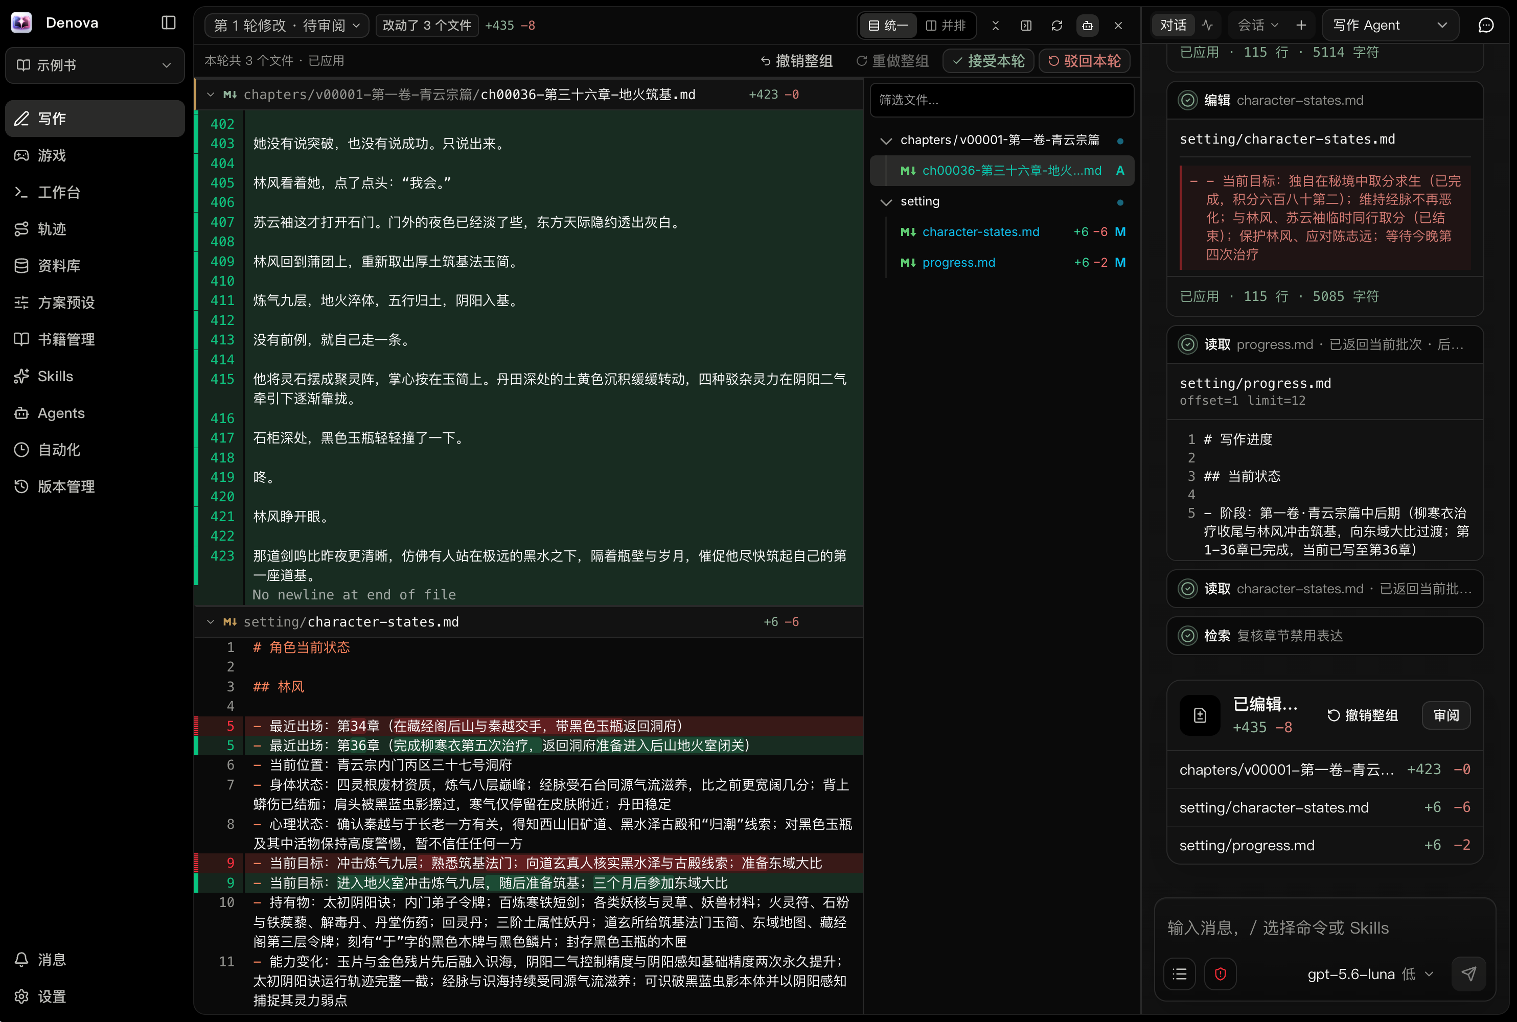
Task: Open the Skills section
Action: click(x=95, y=376)
